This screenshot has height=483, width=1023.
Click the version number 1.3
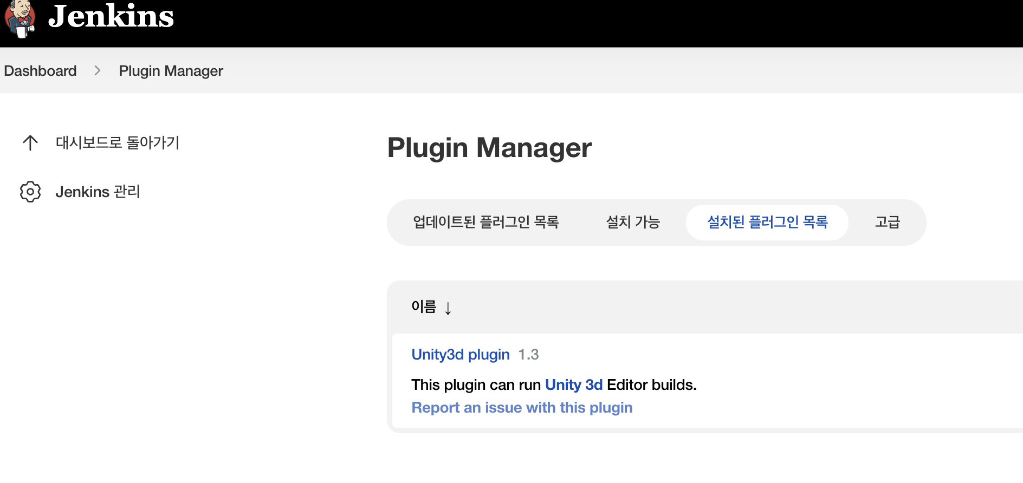528,355
